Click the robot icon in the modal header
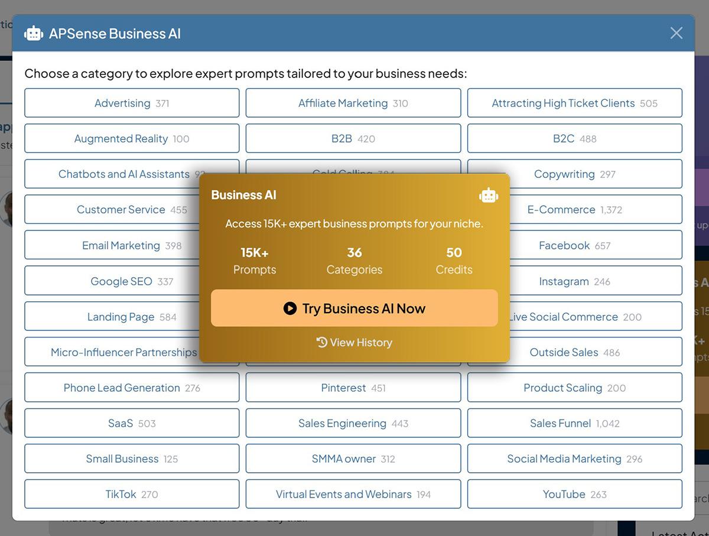This screenshot has height=536, width=709. tap(34, 34)
